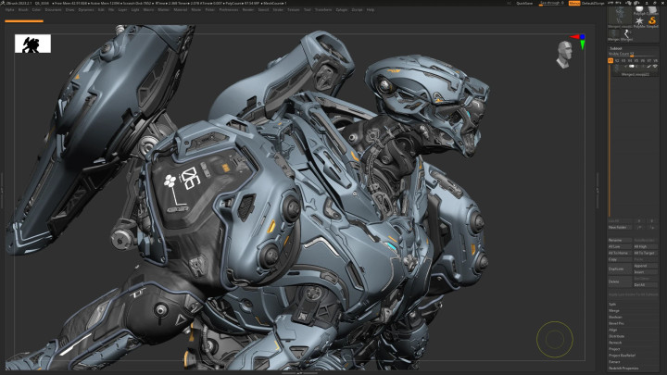Expand the Split section
This screenshot has height=375, width=667.
[x=612, y=304]
